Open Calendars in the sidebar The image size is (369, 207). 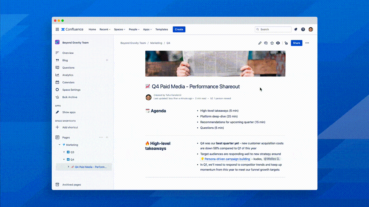(x=68, y=82)
